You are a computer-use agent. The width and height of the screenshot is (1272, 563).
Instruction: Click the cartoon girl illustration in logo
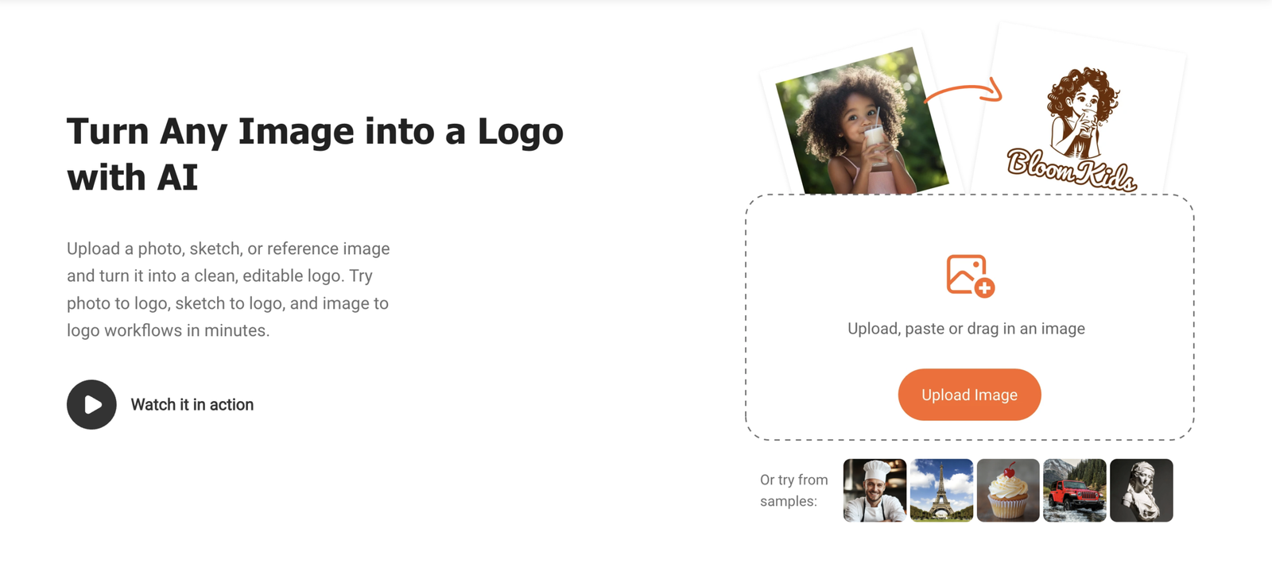[1083, 111]
